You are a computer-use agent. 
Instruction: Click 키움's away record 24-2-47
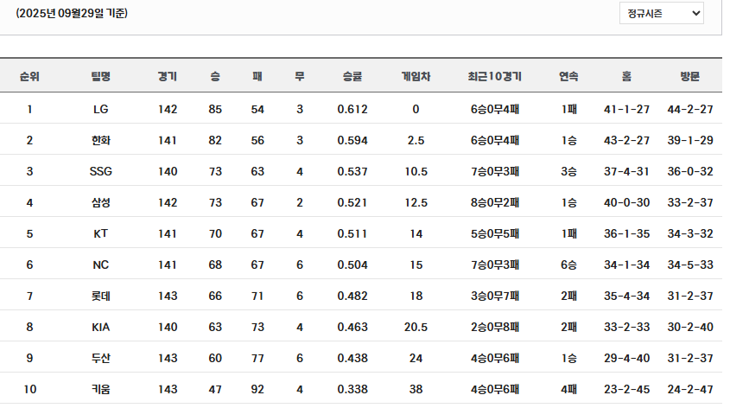pyautogui.click(x=690, y=389)
